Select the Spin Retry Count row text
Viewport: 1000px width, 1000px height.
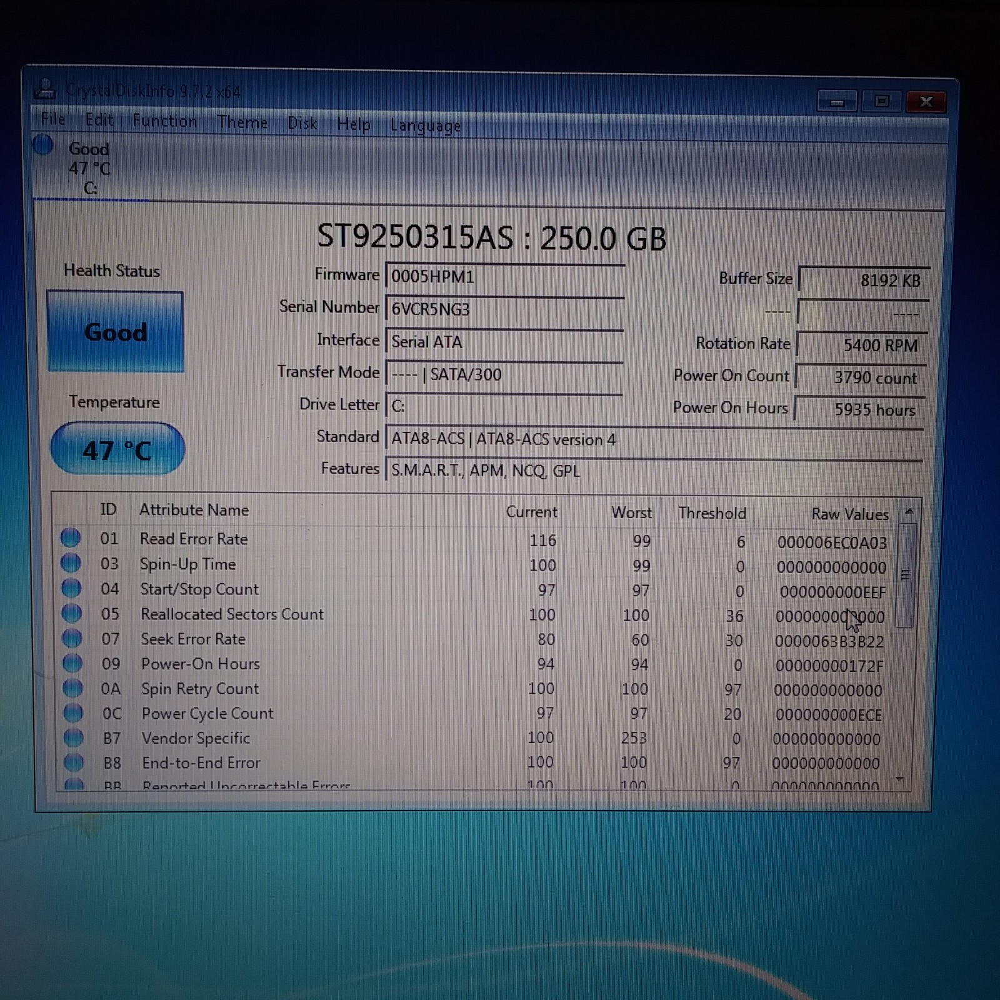click(x=199, y=689)
